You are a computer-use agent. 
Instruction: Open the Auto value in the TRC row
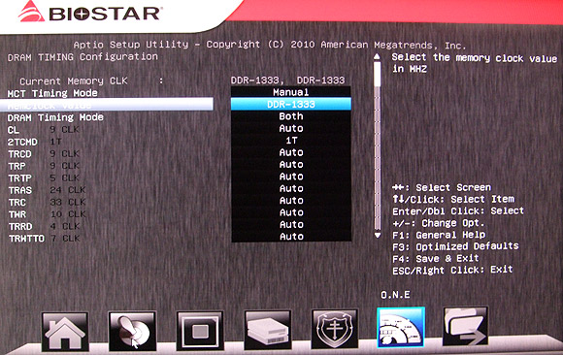(291, 200)
